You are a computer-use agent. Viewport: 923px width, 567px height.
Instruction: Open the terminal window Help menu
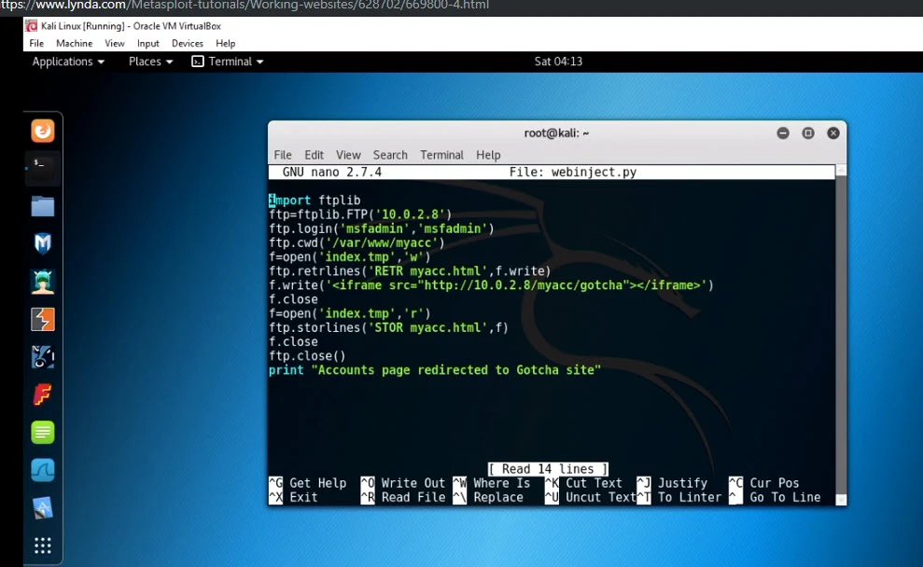click(489, 155)
